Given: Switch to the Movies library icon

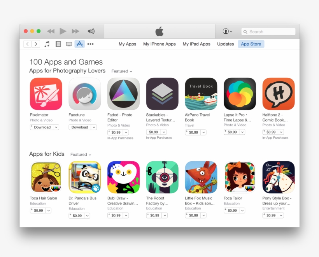Looking at the screenshot, I should 58,44.
